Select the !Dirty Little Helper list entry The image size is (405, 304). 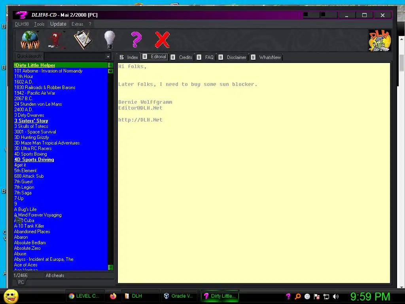pyautogui.click(x=60, y=65)
